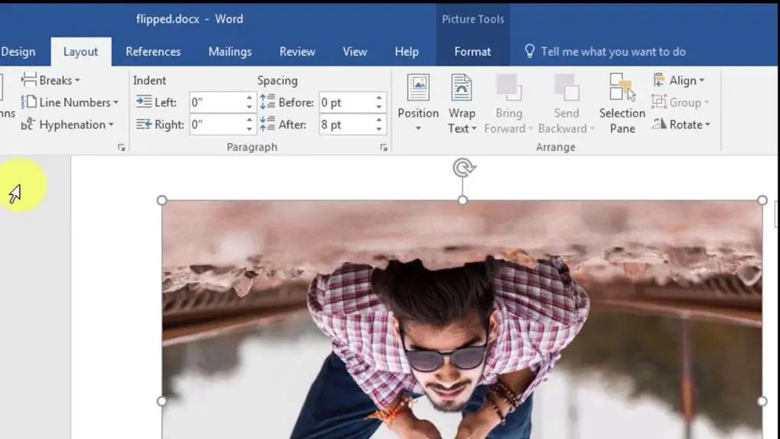This screenshot has height=439, width=780.
Task: Click the Indent Left icon
Action: click(144, 102)
